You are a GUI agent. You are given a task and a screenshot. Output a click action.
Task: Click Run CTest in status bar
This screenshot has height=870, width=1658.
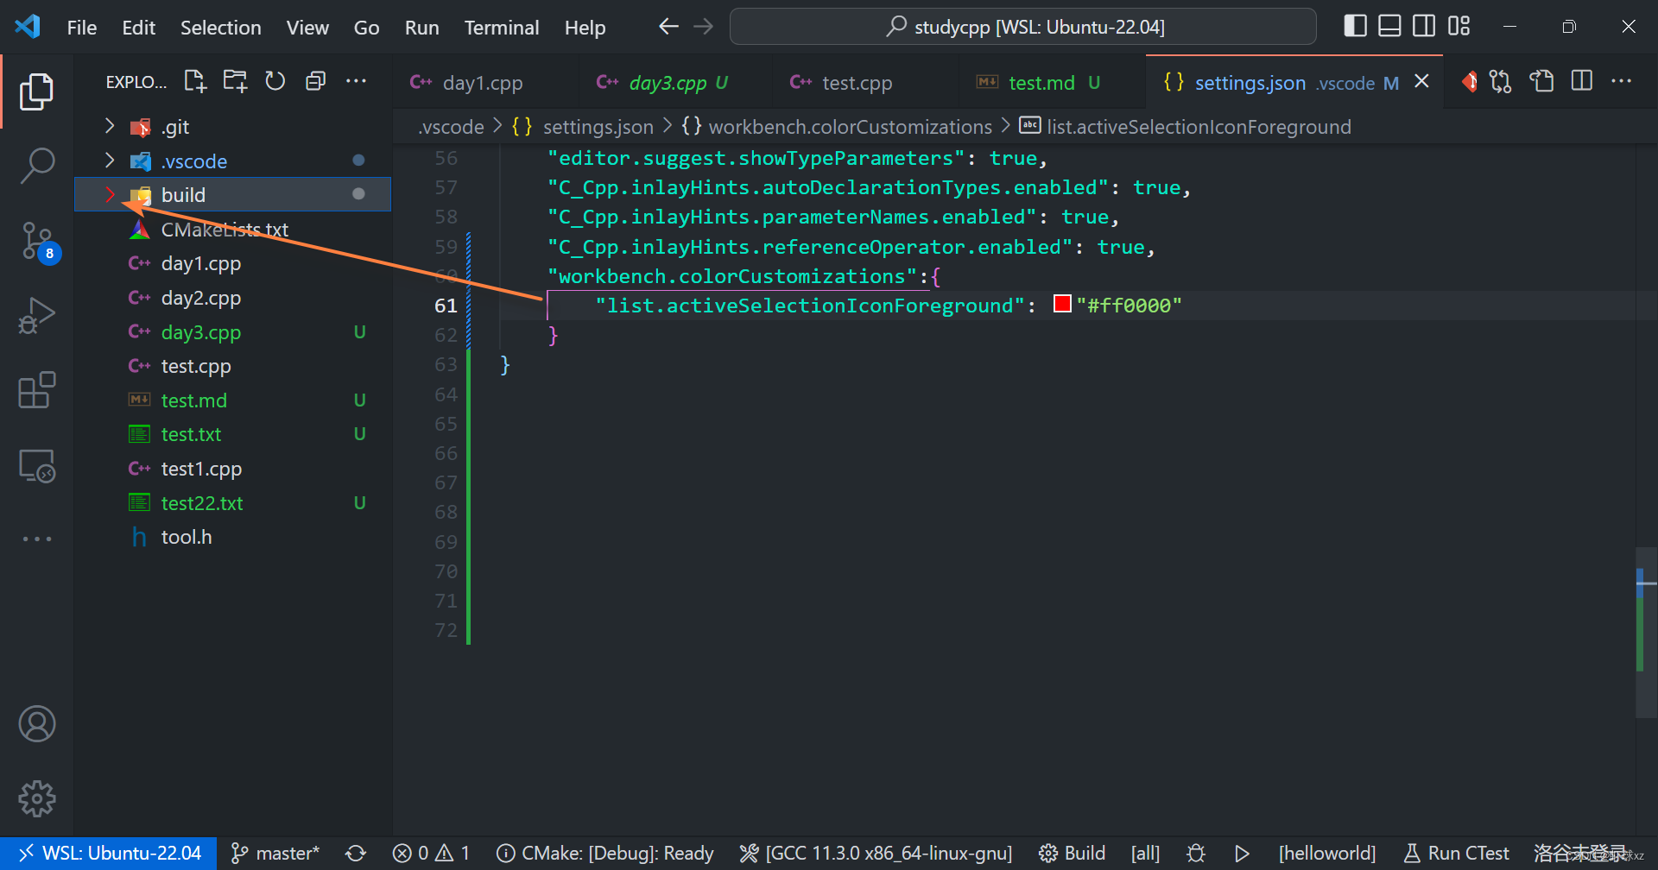coord(1456,854)
